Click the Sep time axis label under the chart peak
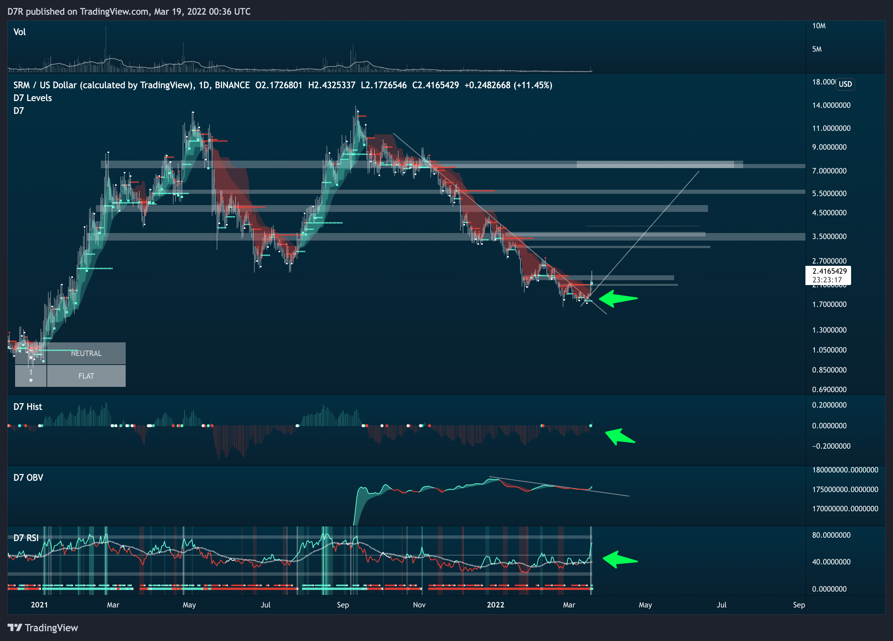 [x=343, y=605]
